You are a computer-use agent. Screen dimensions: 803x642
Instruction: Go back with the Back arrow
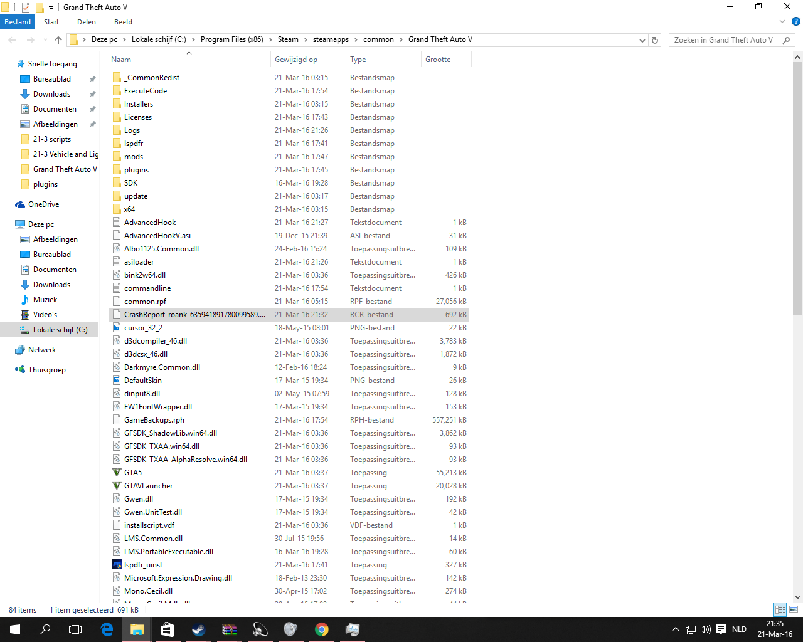coord(13,39)
